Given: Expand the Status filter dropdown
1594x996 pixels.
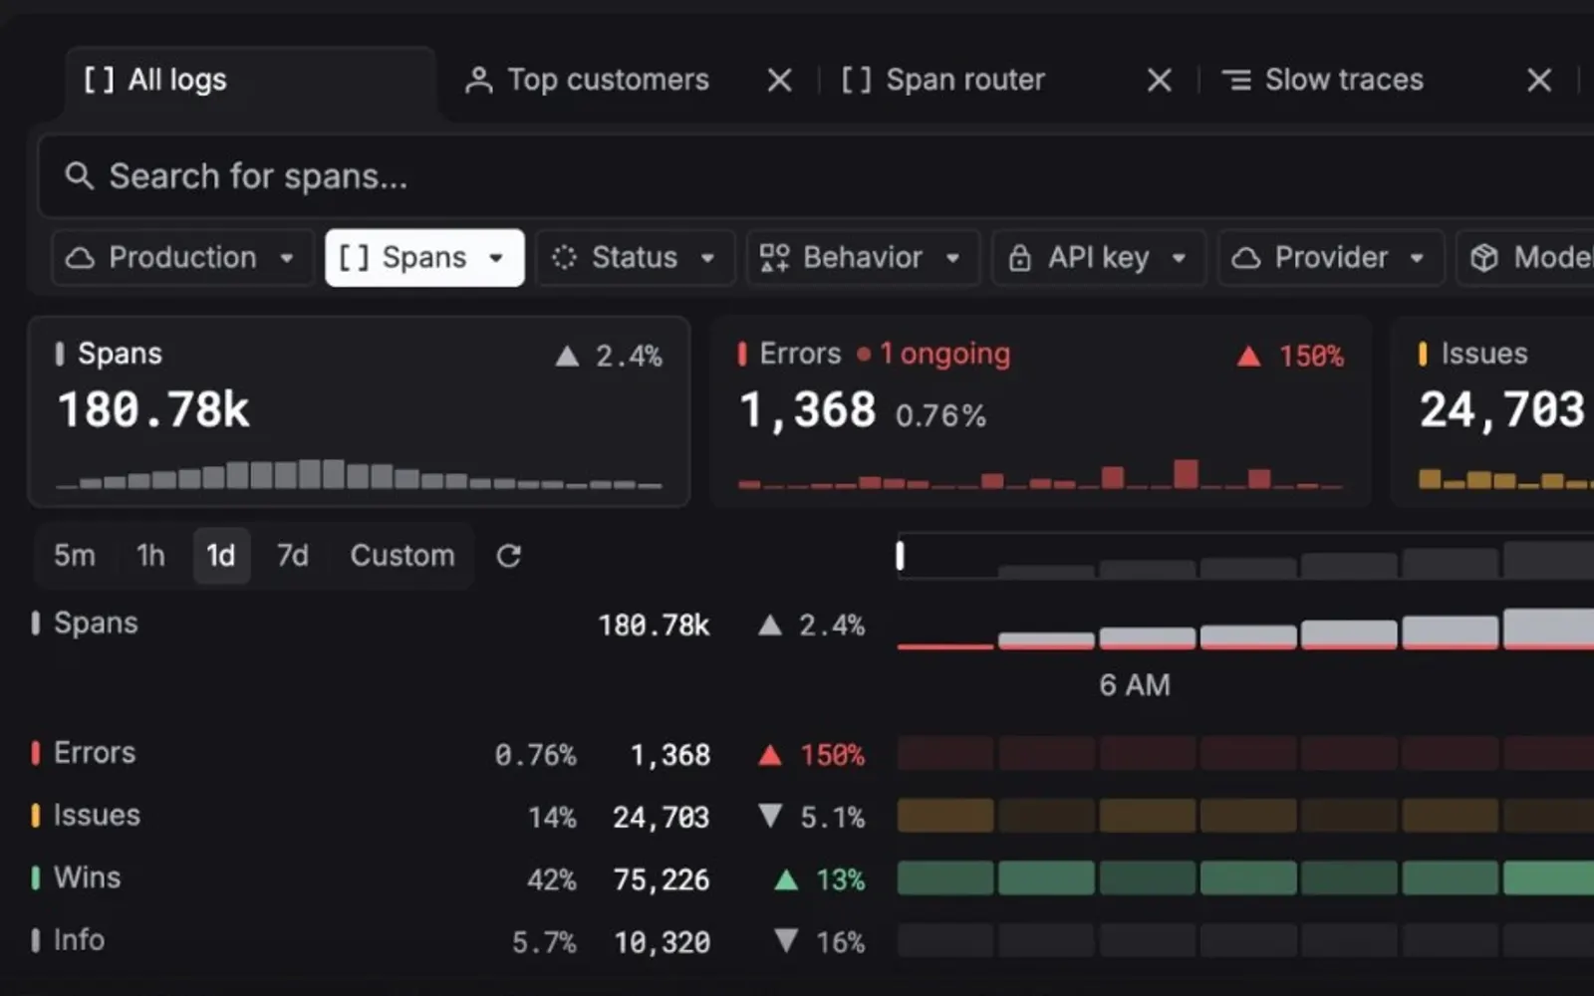Looking at the screenshot, I should [x=635, y=258].
